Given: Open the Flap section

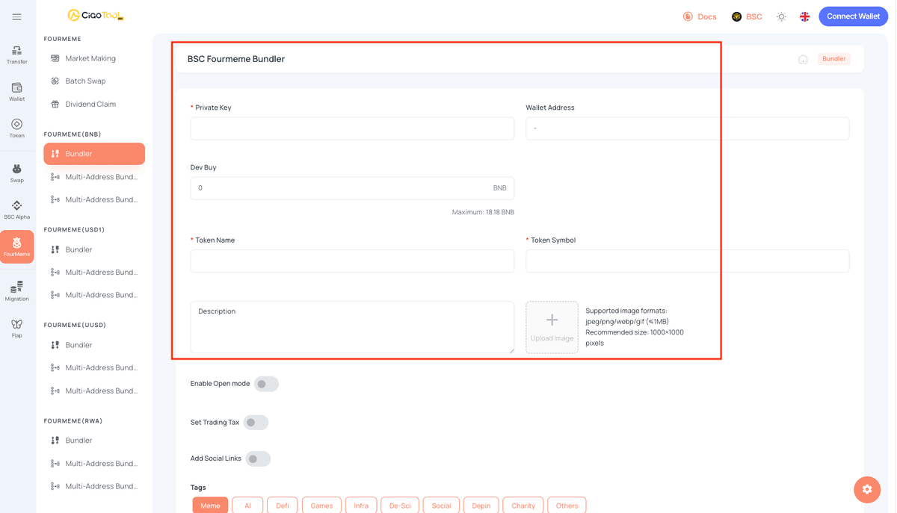Looking at the screenshot, I should (16, 329).
